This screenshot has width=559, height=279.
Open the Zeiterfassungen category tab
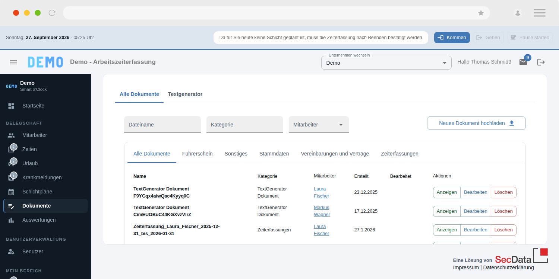(x=399, y=154)
